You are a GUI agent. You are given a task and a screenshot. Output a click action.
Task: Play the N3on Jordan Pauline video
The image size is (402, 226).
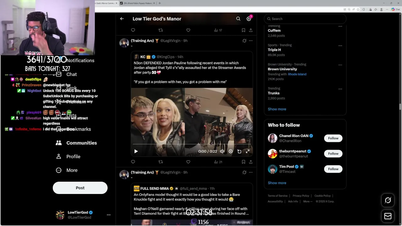click(136, 151)
